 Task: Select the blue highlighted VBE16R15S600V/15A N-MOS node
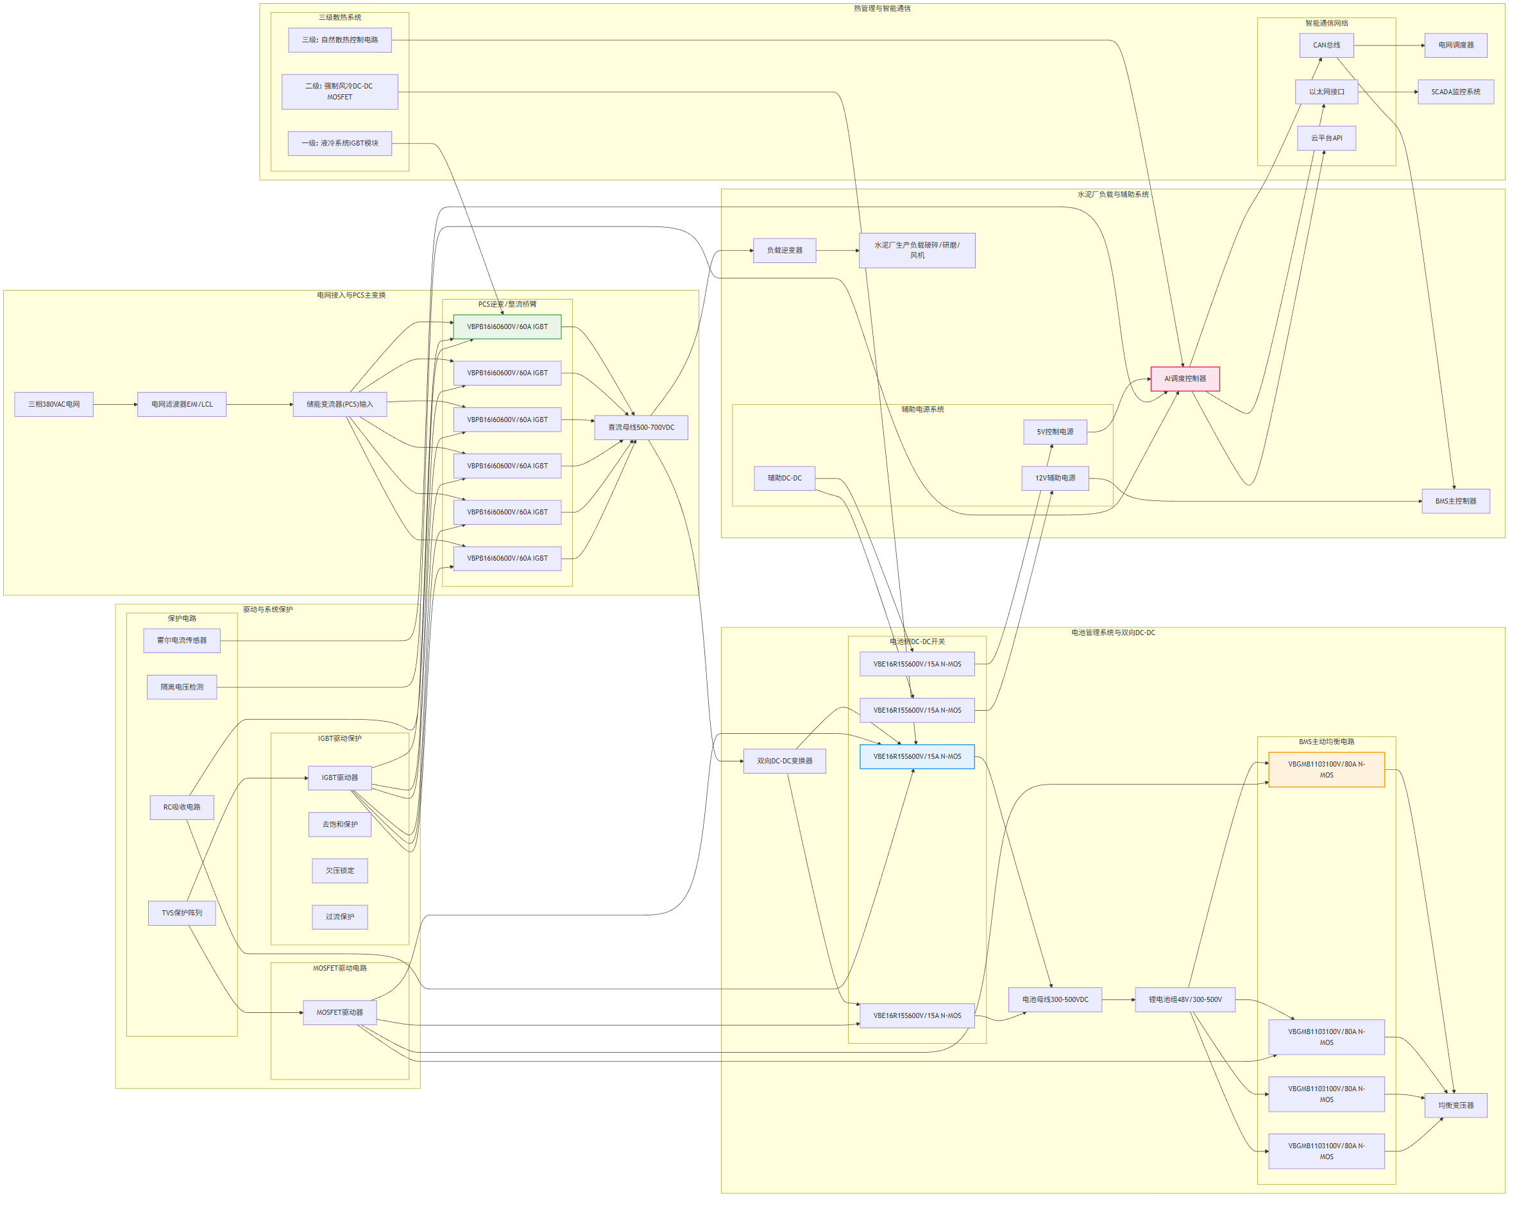917,756
